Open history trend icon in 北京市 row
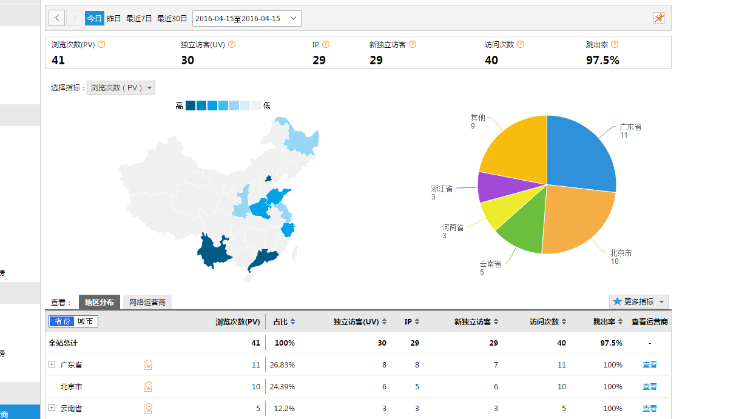This screenshot has height=419, width=739. (x=148, y=386)
